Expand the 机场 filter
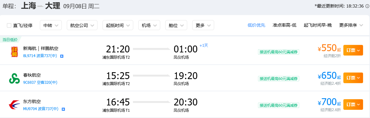Screen dimensions: 370x118 pos(149,25)
